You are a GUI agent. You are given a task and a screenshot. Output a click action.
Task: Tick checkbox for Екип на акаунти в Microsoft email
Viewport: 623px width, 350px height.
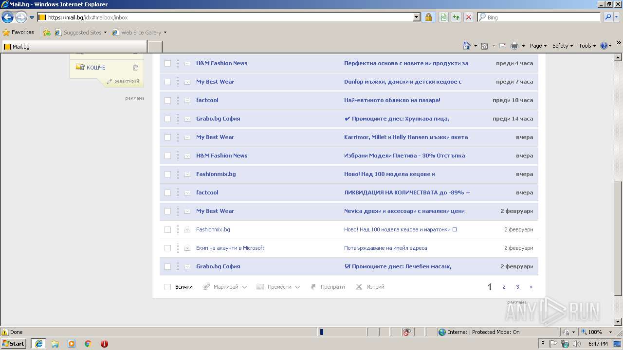(x=167, y=248)
